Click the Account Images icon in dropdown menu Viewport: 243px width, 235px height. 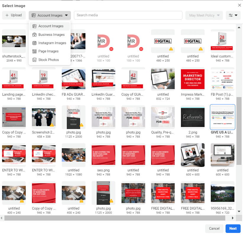click(x=35, y=26)
